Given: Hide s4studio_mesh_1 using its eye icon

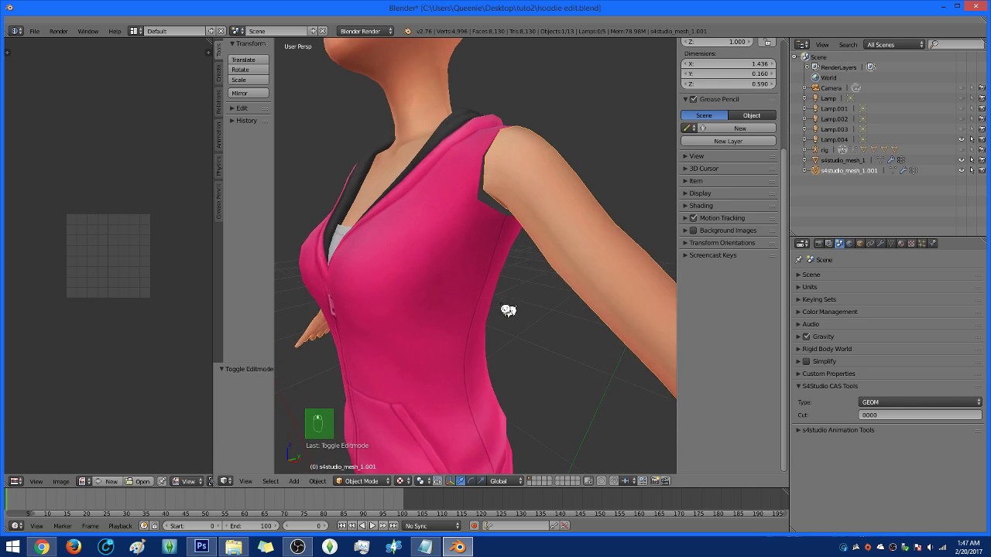Looking at the screenshot, I should pyautogui.click(x=962, y=160).
